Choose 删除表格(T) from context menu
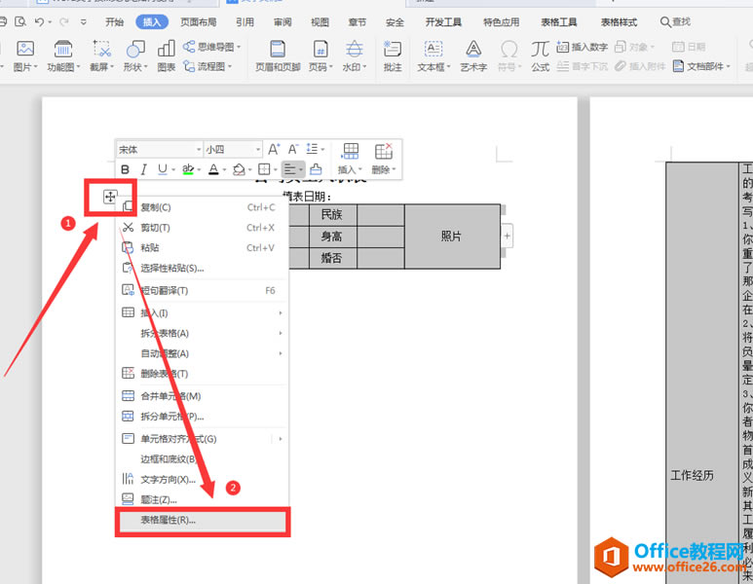 click(203, 374)
